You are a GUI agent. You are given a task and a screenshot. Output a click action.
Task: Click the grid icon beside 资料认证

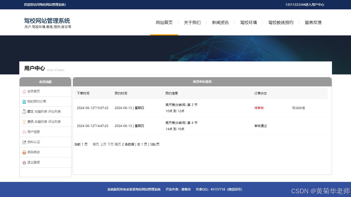(24, 142)
